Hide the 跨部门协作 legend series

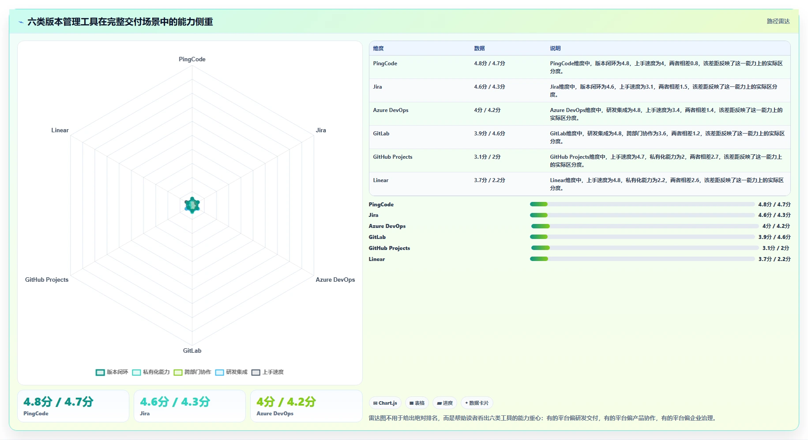192,372
